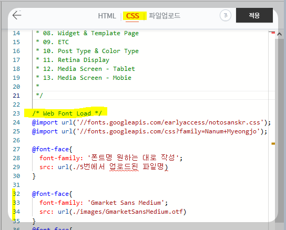Click the '폰트명 원하는 대로 작성' font-family value
Image resolution: width=286 pixels, height=230 pixels.
(133, 158)
